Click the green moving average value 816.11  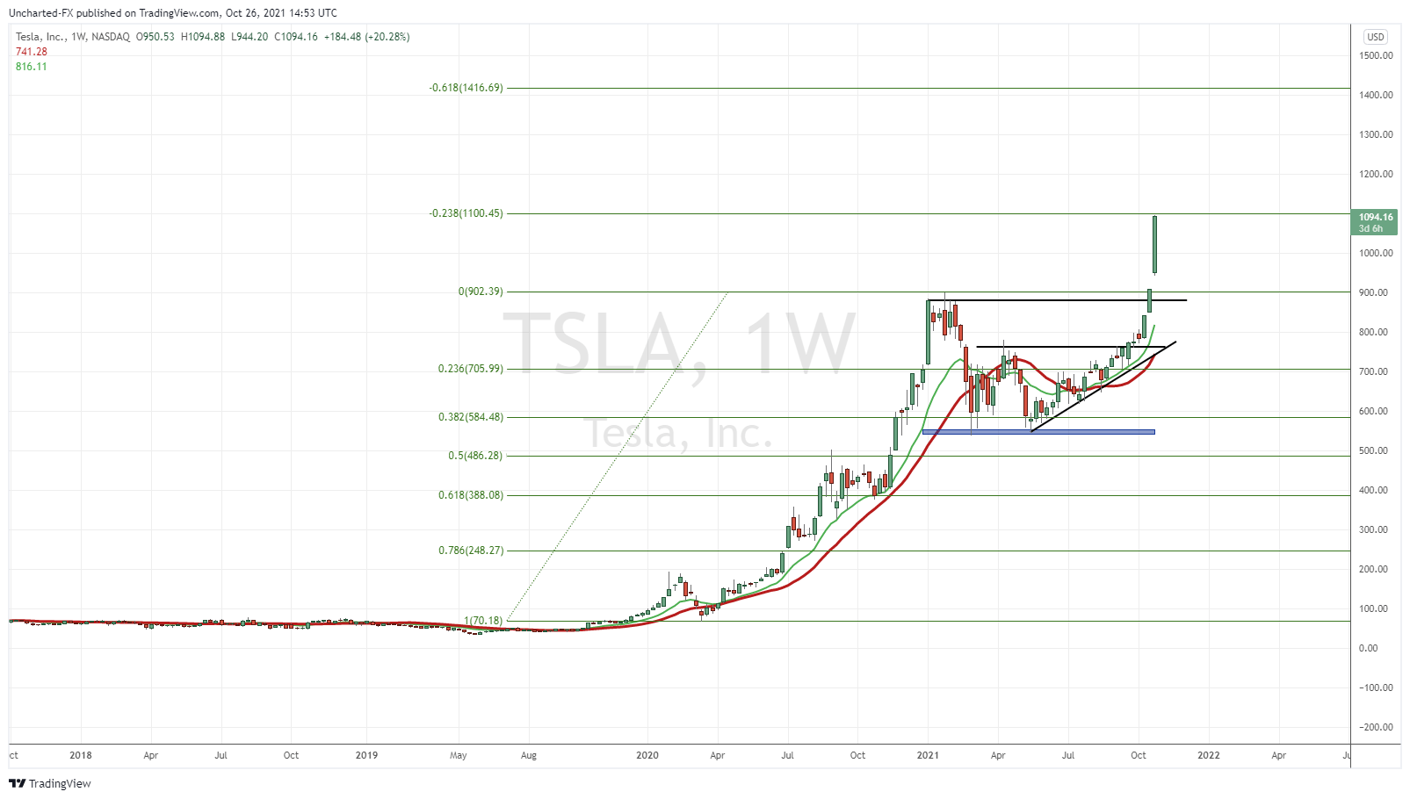point(32,67)
